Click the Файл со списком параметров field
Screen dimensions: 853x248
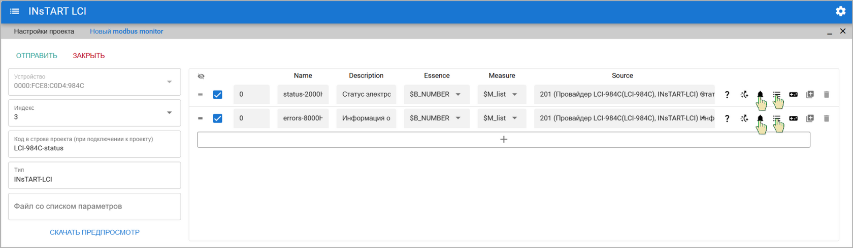(x=94, y=206)
